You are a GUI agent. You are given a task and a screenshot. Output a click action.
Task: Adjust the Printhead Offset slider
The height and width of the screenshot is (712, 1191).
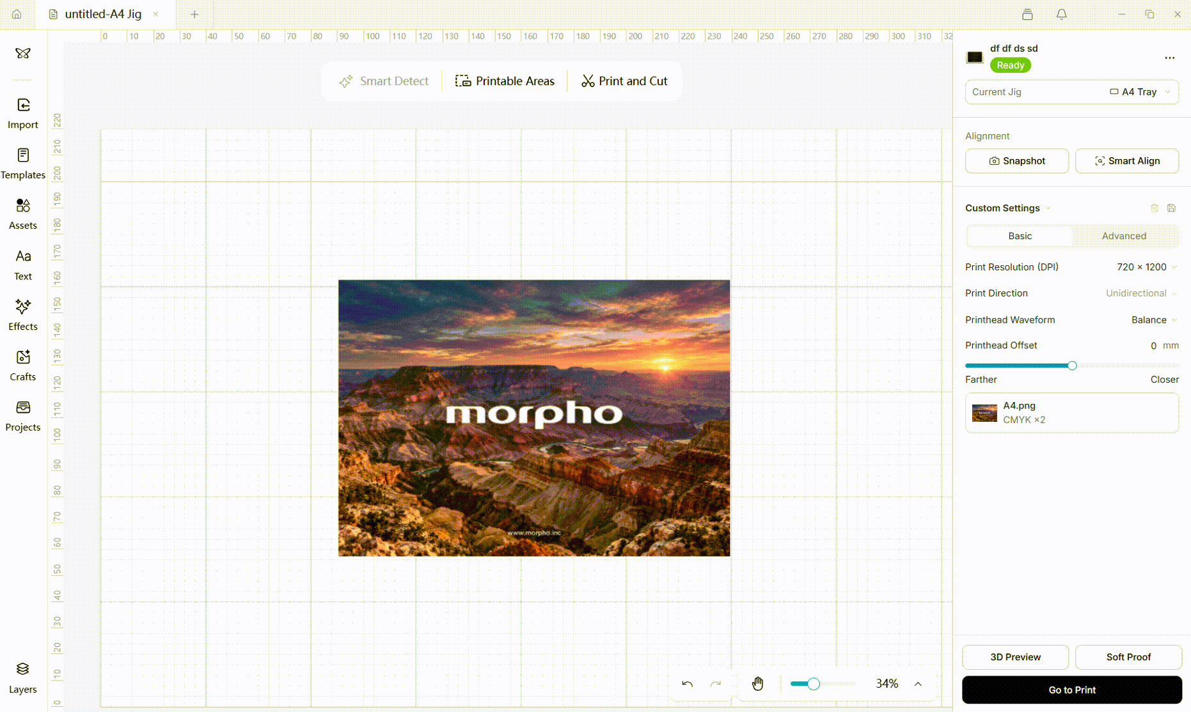(x=1072, y=366)
